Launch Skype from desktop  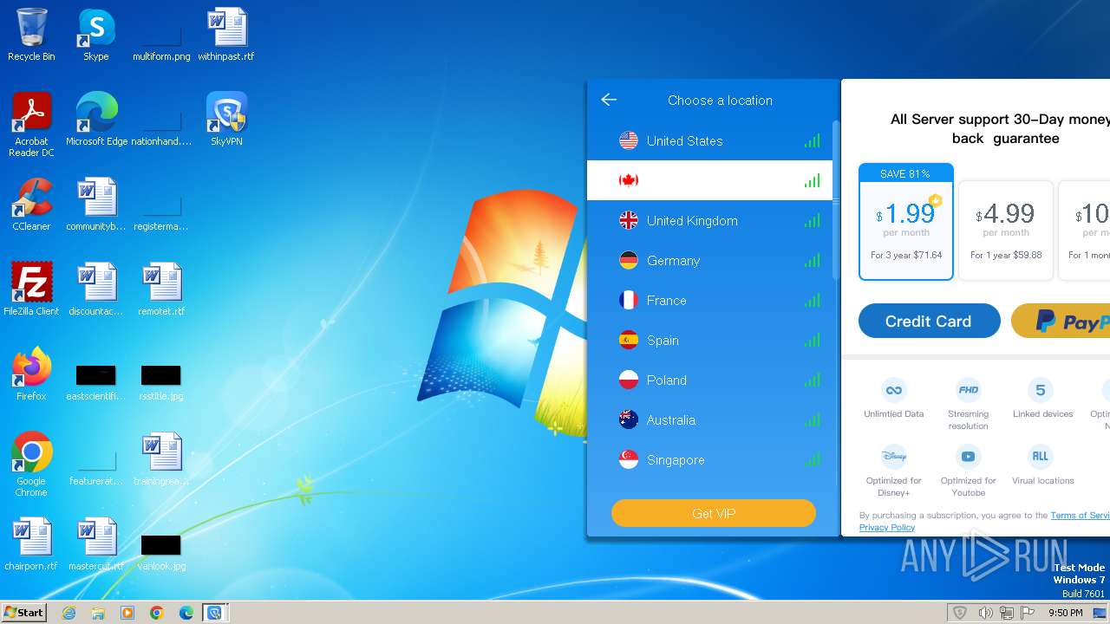click(x=96, y=35)
